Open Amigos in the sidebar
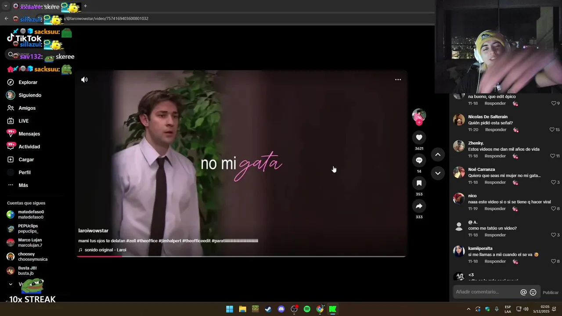This screenshot has width=562, height=316. tap(27, 108)
